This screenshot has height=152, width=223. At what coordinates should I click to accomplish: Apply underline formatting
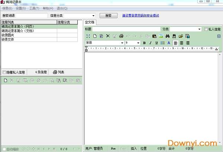[156, 43]
